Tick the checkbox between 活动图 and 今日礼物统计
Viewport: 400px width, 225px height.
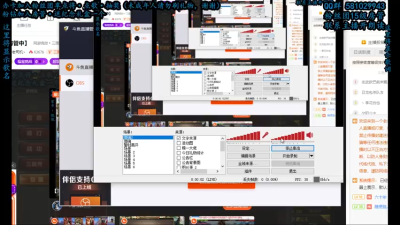coord(178,148)
